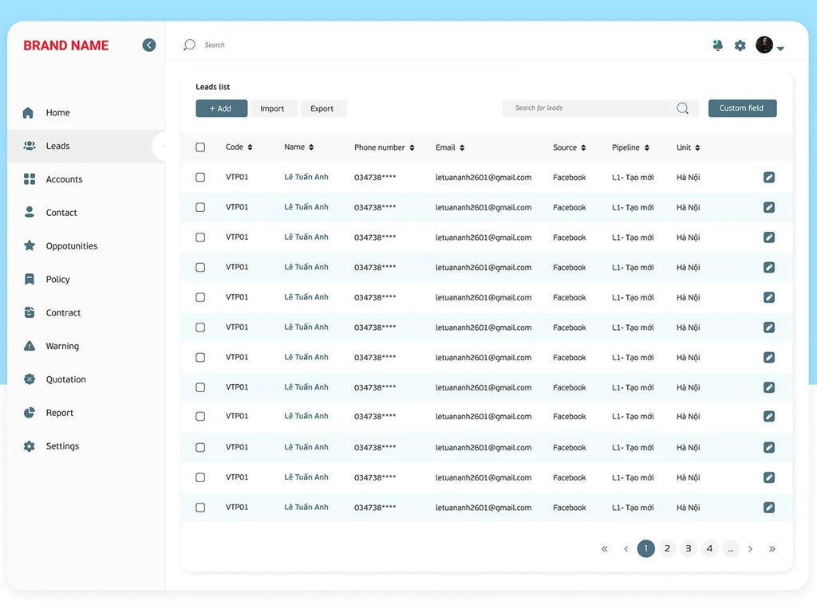The width and height of the screenshot is (817, 612).
Task: Go to next page arrow
Action: pos(751,549)
